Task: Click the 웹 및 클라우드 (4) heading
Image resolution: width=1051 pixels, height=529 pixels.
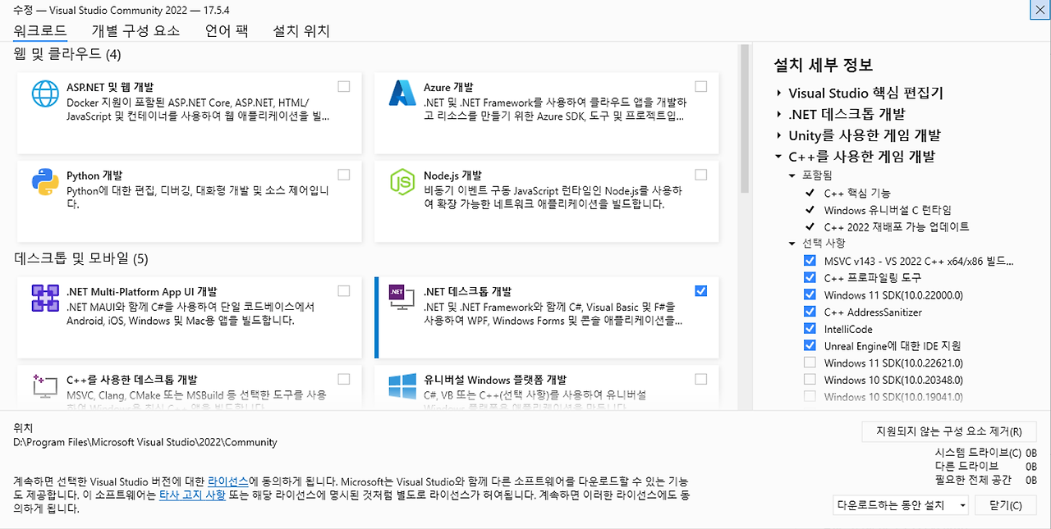Action: coord(67,55)
